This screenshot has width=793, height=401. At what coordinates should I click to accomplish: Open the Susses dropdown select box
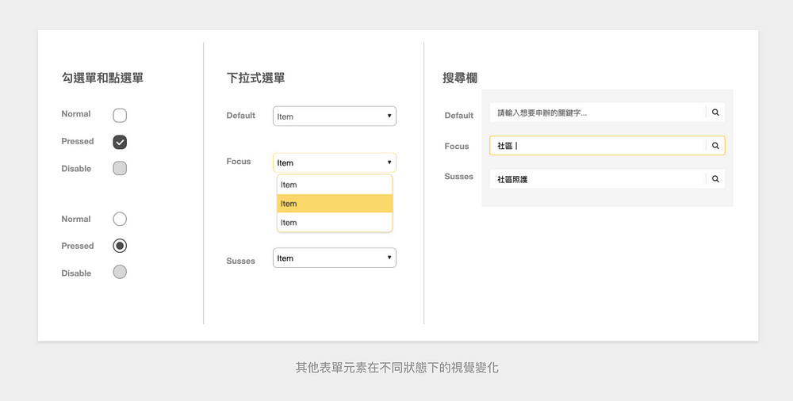pos(335,258)
